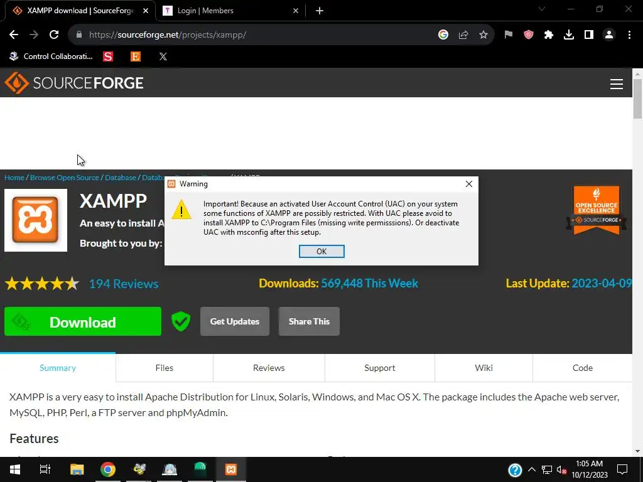Open tab search chevron dropdown

point(542,9)
